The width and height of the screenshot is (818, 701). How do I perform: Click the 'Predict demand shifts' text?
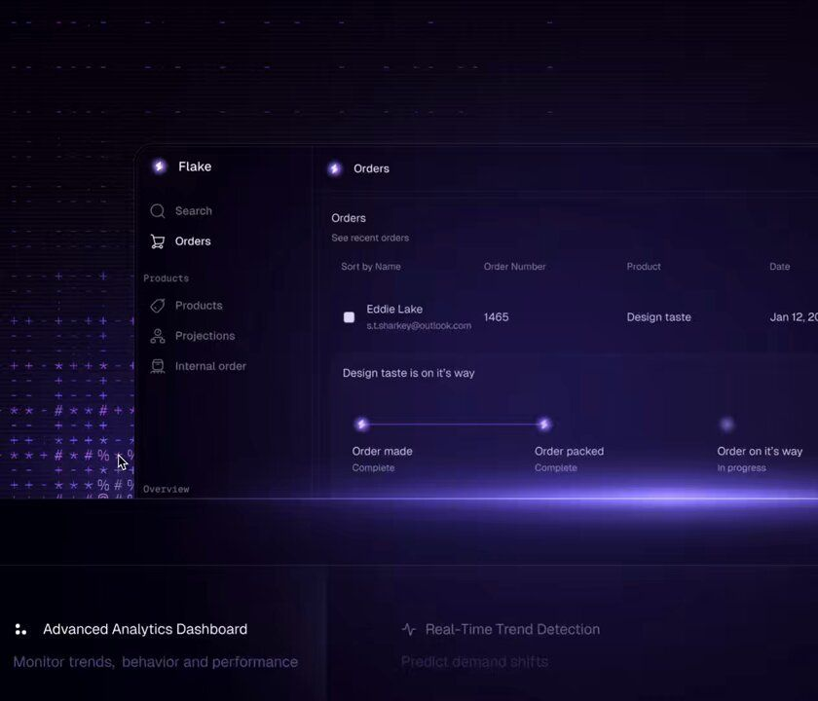475,662
